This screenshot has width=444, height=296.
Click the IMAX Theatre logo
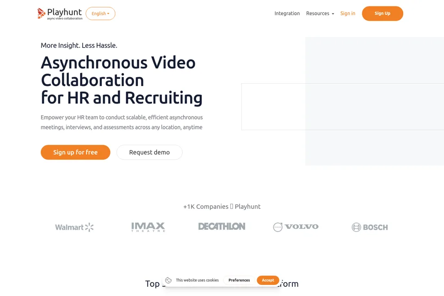(148, 227)
